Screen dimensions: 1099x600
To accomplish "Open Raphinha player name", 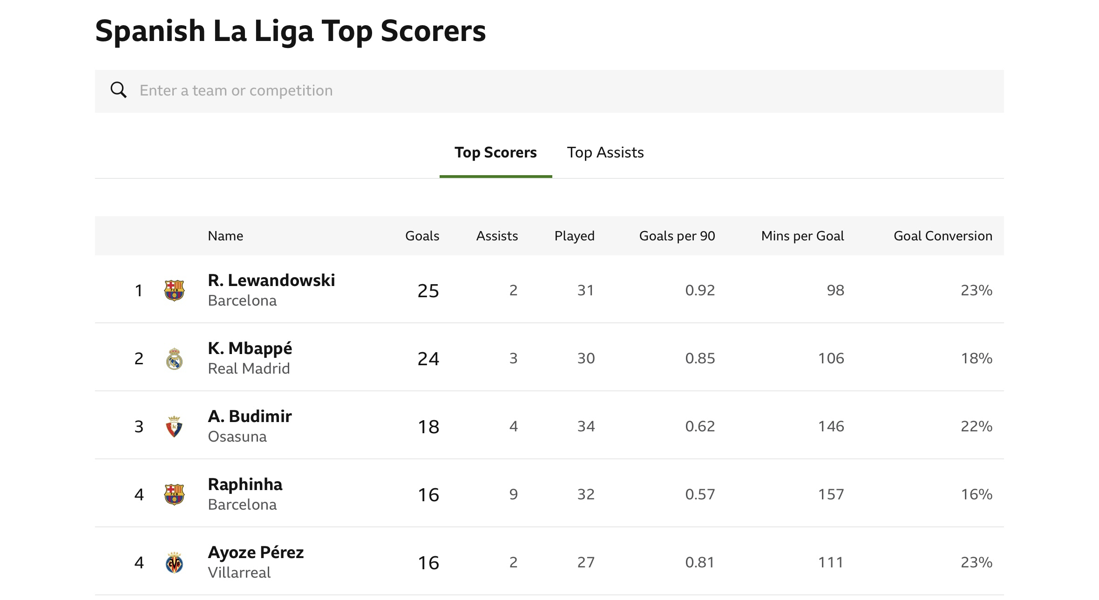I will [x=245, y=484].
